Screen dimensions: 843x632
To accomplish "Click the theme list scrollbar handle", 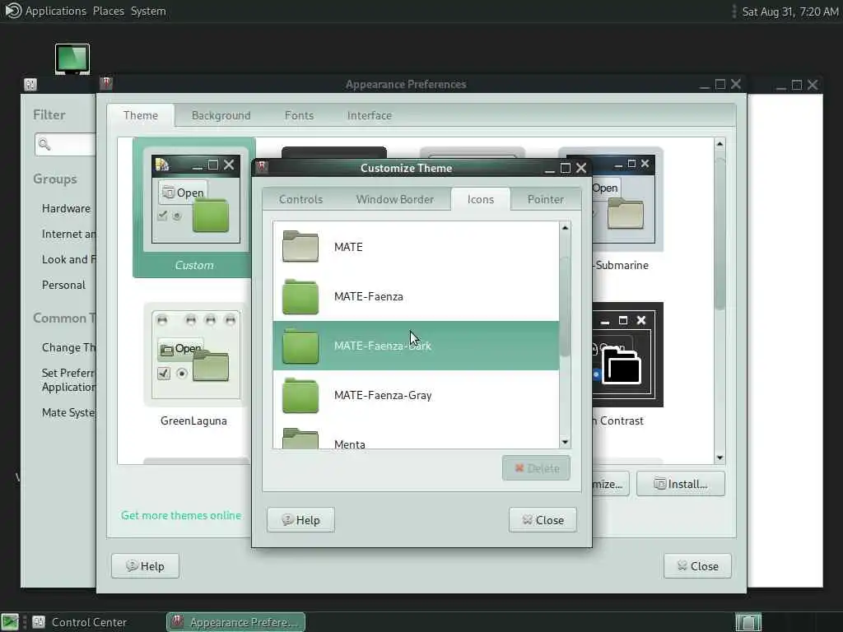I will 720,234.
